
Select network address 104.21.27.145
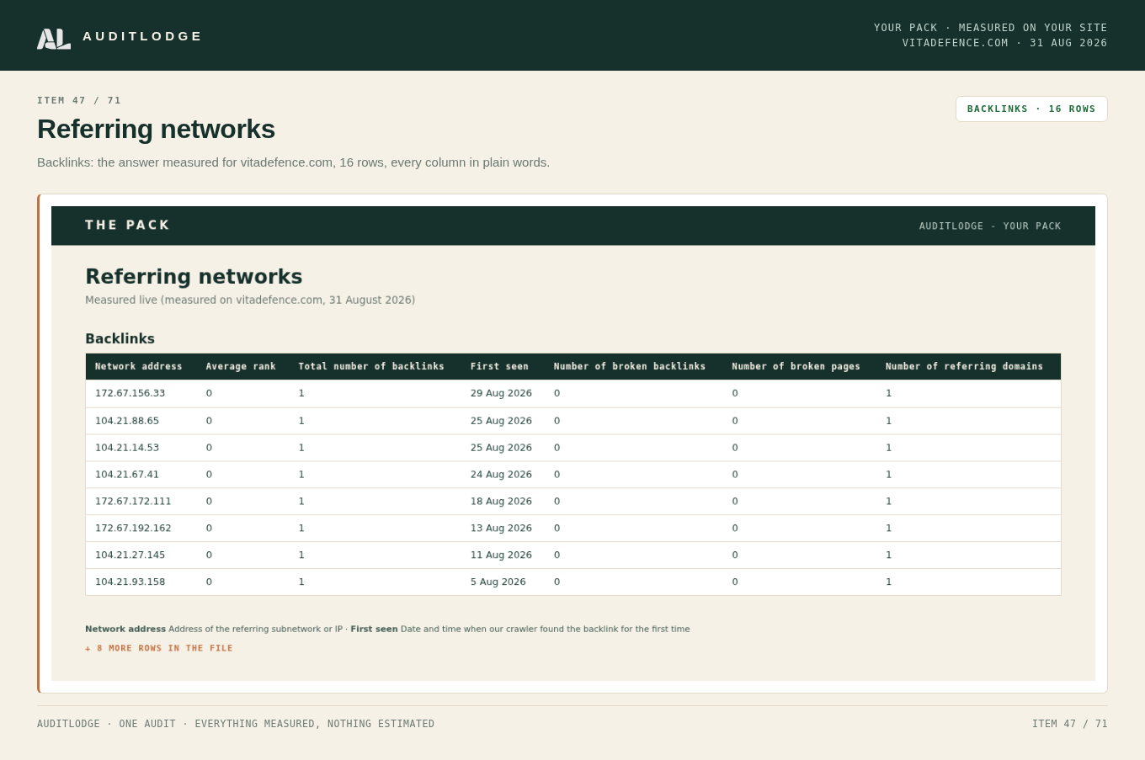pyautogui.click(x=130, y=555)
